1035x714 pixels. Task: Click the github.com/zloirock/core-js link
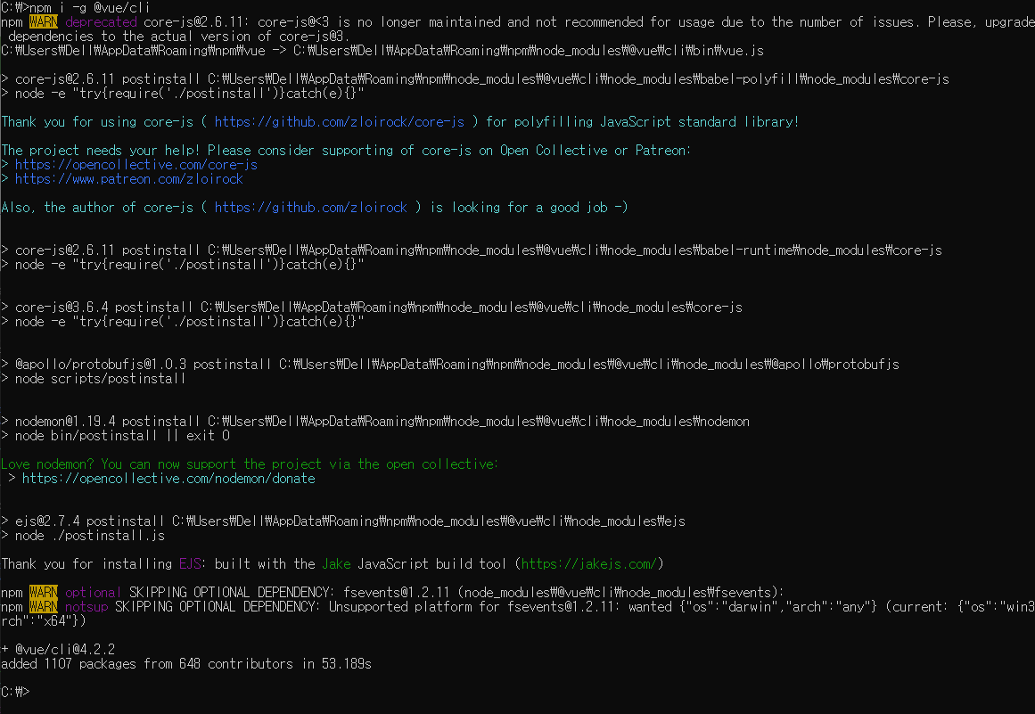pos(340,121)
